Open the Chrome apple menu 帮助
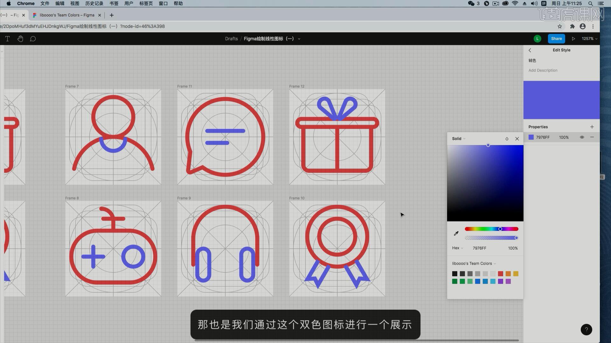This screenshot has height=343, width=611. tap(178, 3)
